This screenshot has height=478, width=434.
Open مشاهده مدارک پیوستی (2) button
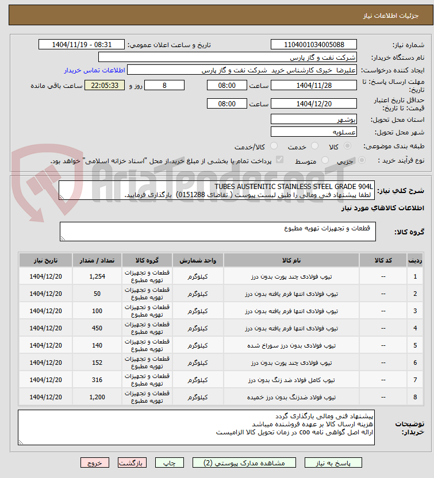(244, 462)
